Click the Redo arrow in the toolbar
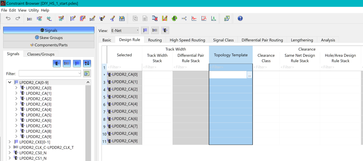Screen dimensions: 363x161 (18, 19)
